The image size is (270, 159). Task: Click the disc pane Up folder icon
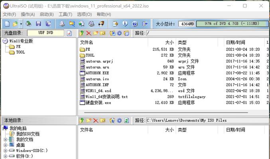pos(82,33)
